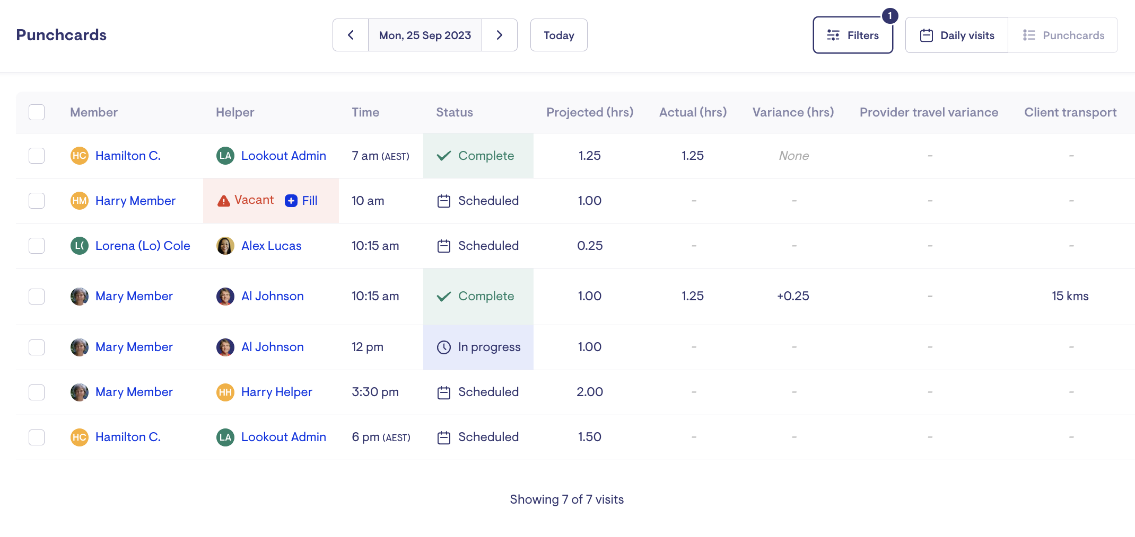Screen dimensions: 1135x537
Task: Switch to the Daily visits view
Action: pos(957,35)
